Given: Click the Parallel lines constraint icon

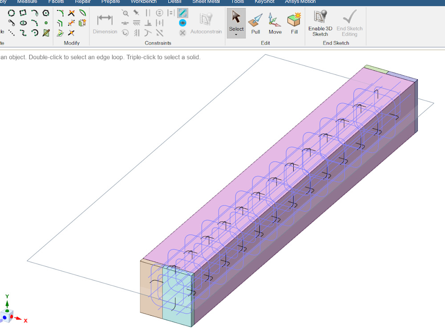Looking at the screenshot, I should [x=148, y=13].
